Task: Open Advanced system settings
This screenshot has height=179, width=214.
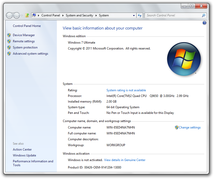Action: (30, 54)
